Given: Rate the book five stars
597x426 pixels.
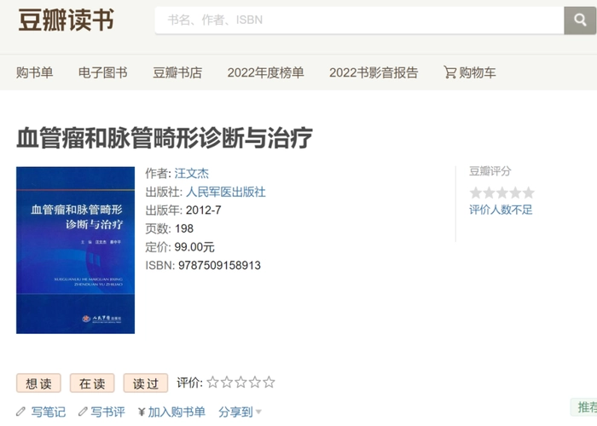Looking at the screenshot, I should click(x=269, y=383).
